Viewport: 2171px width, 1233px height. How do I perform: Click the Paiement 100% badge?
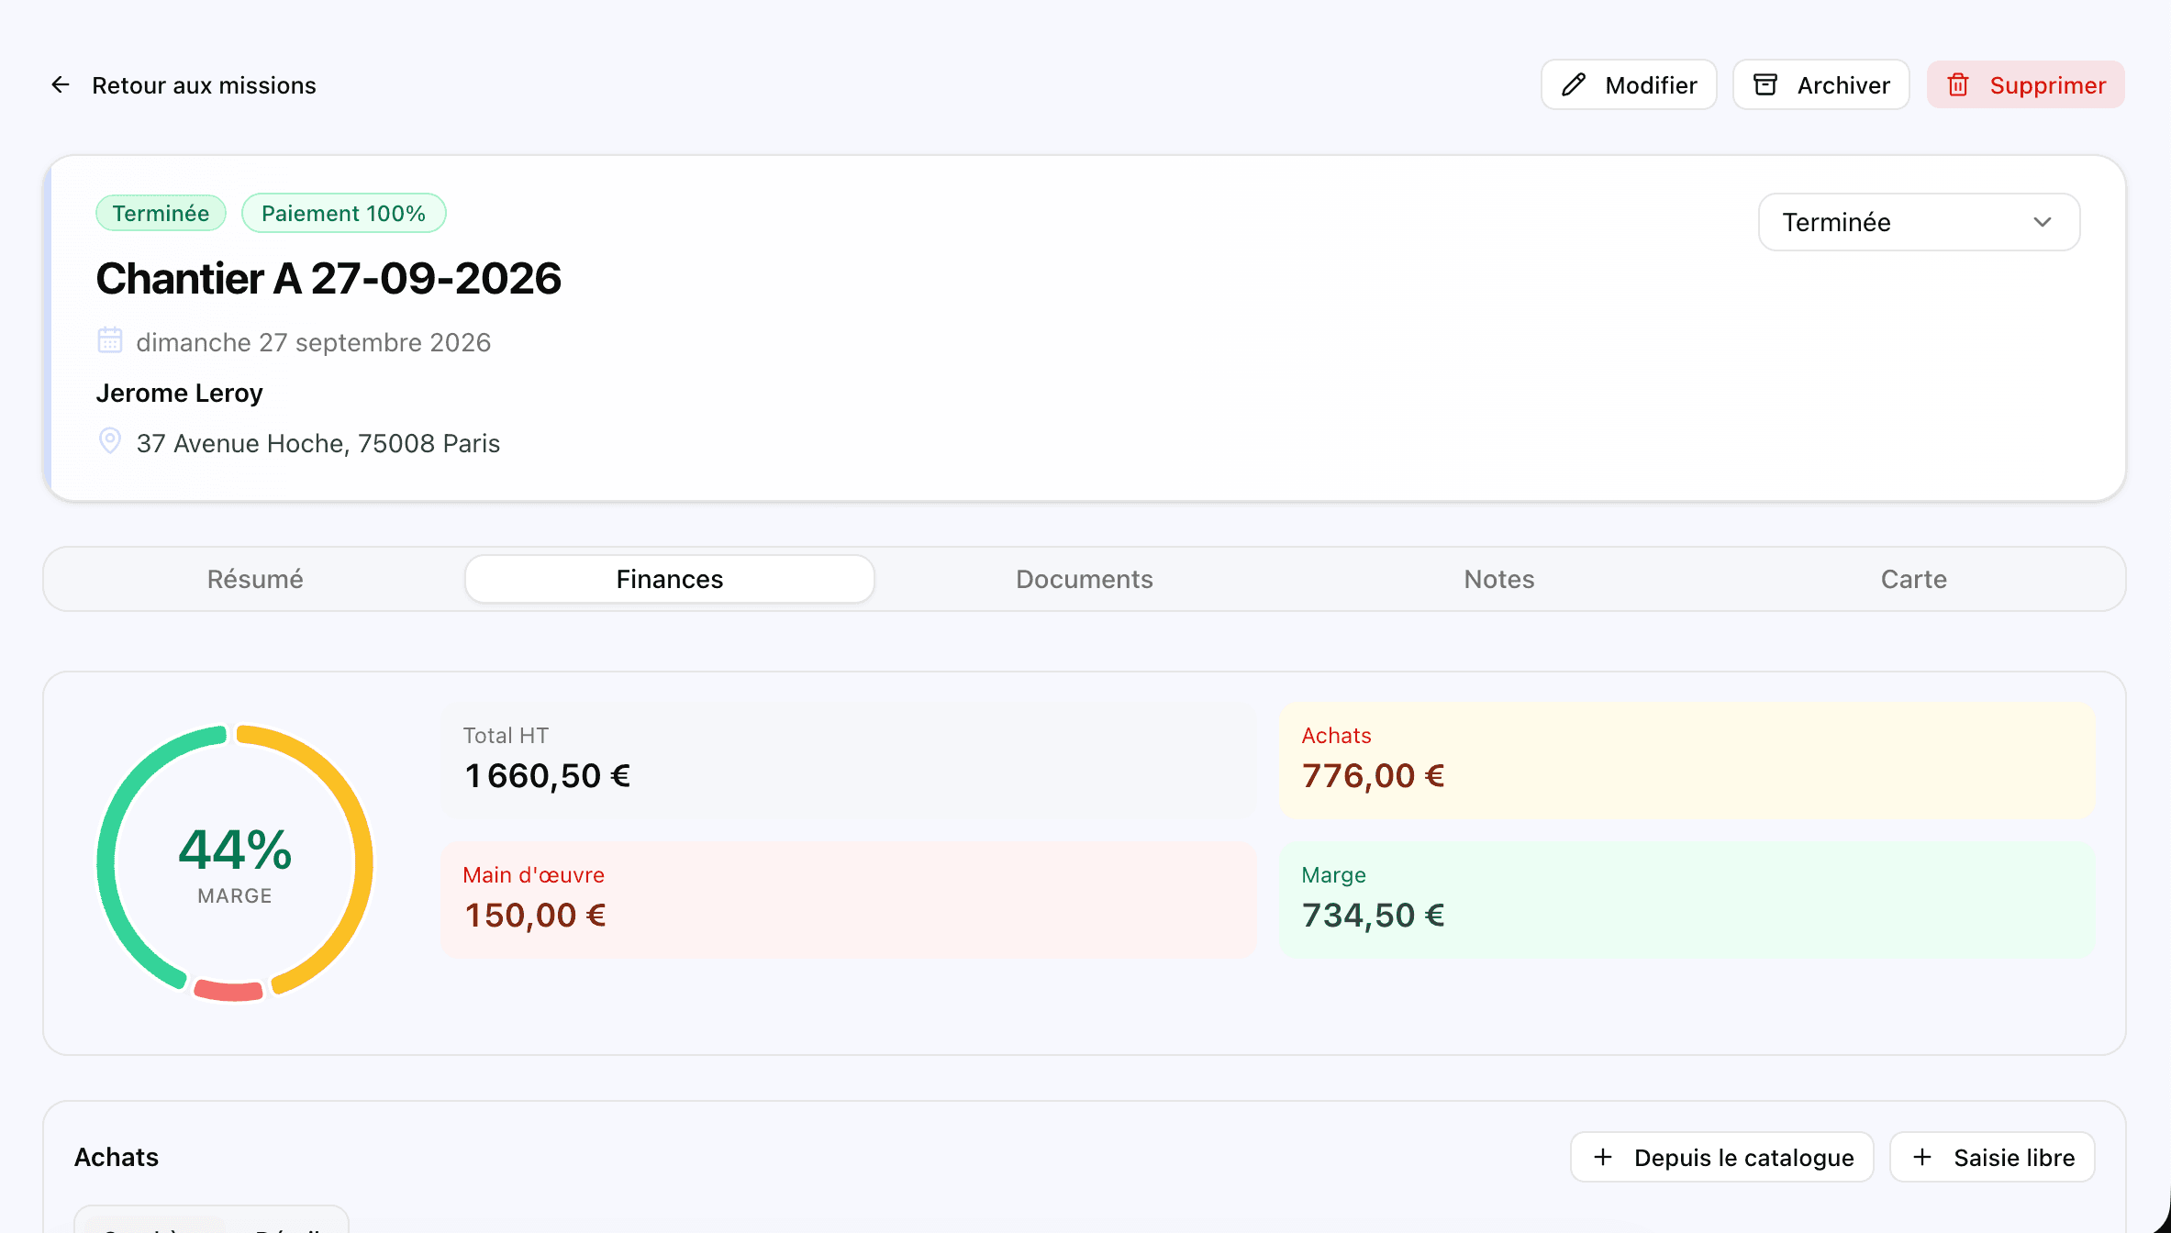[343, 213]
